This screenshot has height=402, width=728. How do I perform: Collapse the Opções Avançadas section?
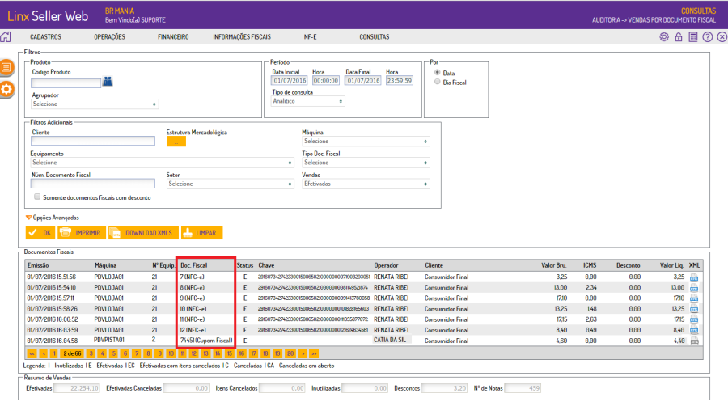tap(52, 218)
